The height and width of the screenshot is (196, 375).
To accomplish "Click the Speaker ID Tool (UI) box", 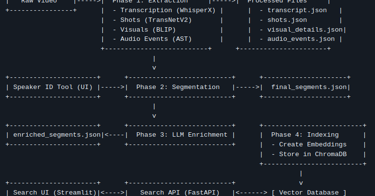I will tap(53, 87).
